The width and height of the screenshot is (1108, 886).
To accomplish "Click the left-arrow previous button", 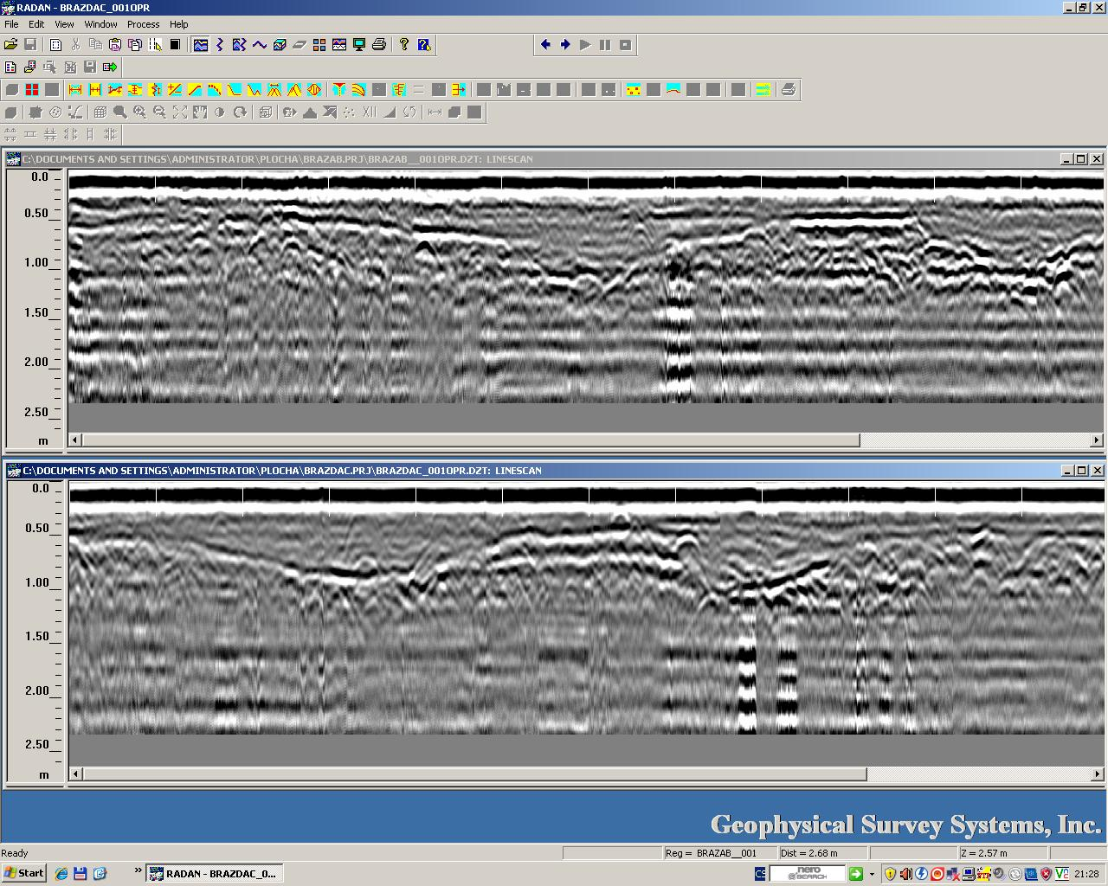I will 545,45.
